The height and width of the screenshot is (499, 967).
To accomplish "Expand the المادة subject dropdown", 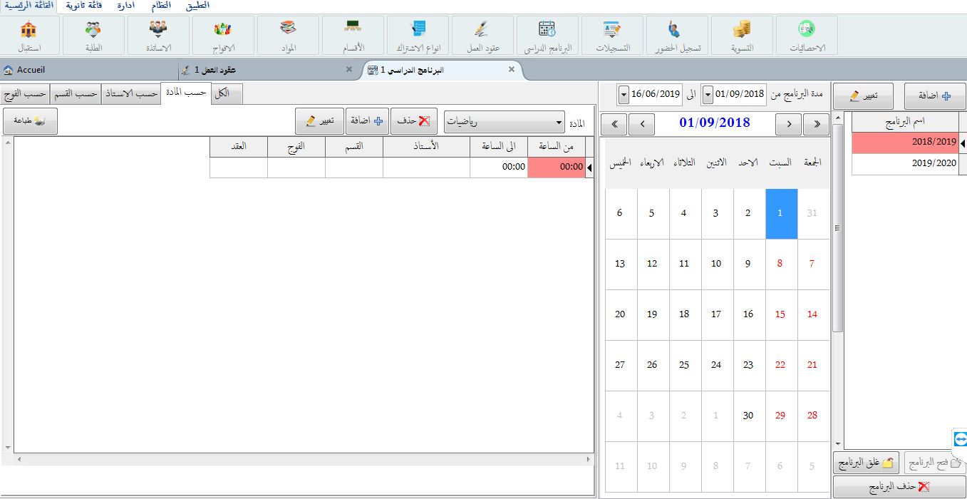I will [x=558, y=122].
